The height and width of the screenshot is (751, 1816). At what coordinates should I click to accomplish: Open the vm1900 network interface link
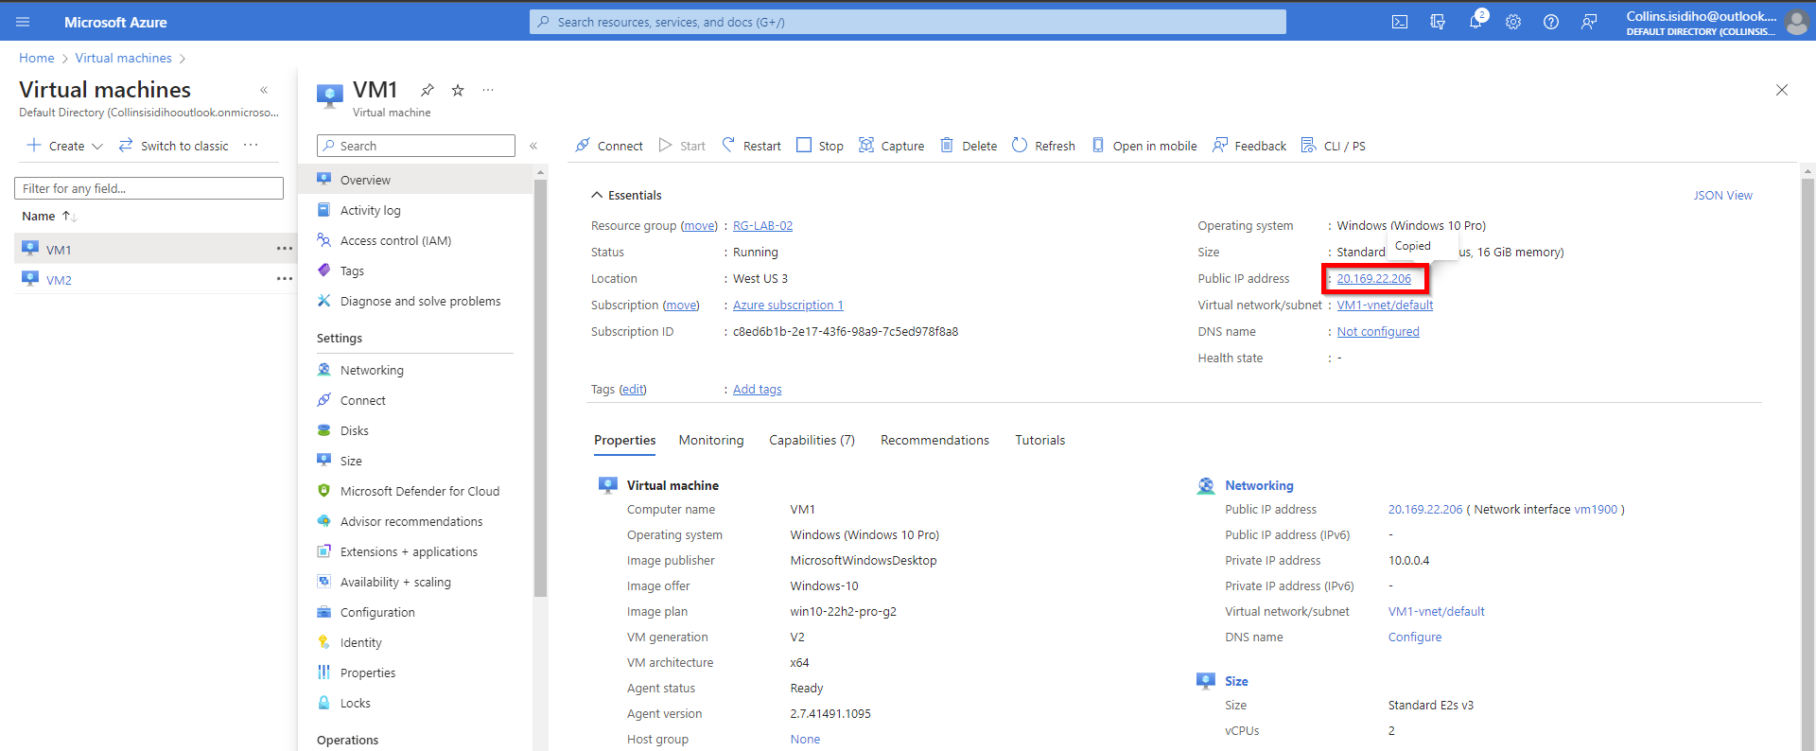(1596, 509)
